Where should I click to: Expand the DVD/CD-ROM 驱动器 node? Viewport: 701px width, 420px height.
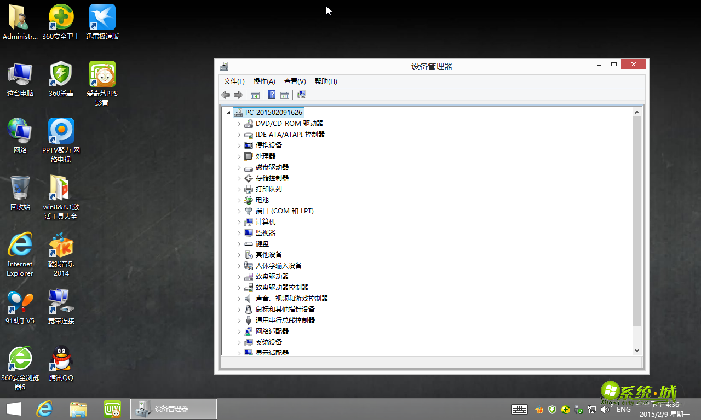pos(239,123)
